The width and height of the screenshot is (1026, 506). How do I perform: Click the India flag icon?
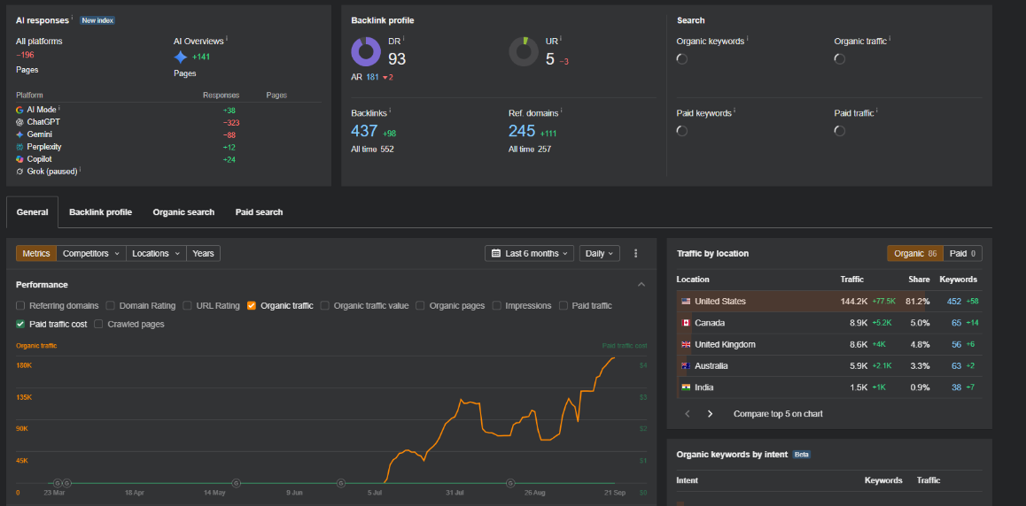click(686, 387)
